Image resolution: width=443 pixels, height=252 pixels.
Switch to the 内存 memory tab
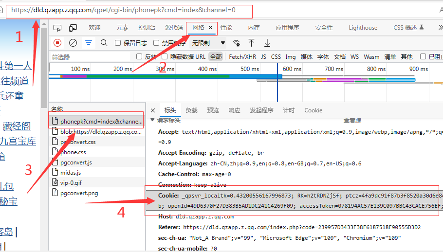(254, 28)
